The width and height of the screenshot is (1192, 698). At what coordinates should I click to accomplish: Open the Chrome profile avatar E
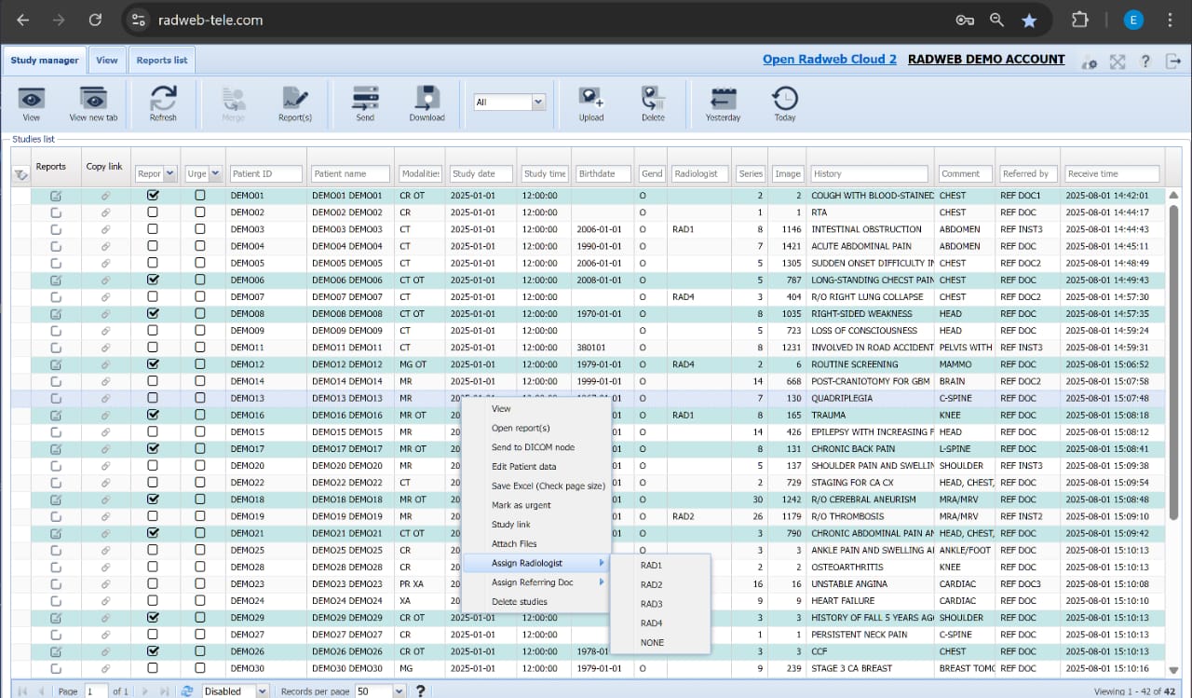click(1133, 20)
